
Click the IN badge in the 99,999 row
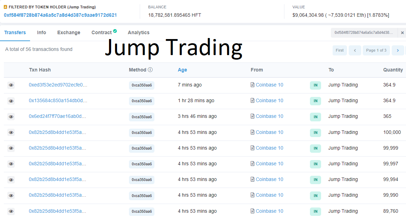click(x=316, y=149)
